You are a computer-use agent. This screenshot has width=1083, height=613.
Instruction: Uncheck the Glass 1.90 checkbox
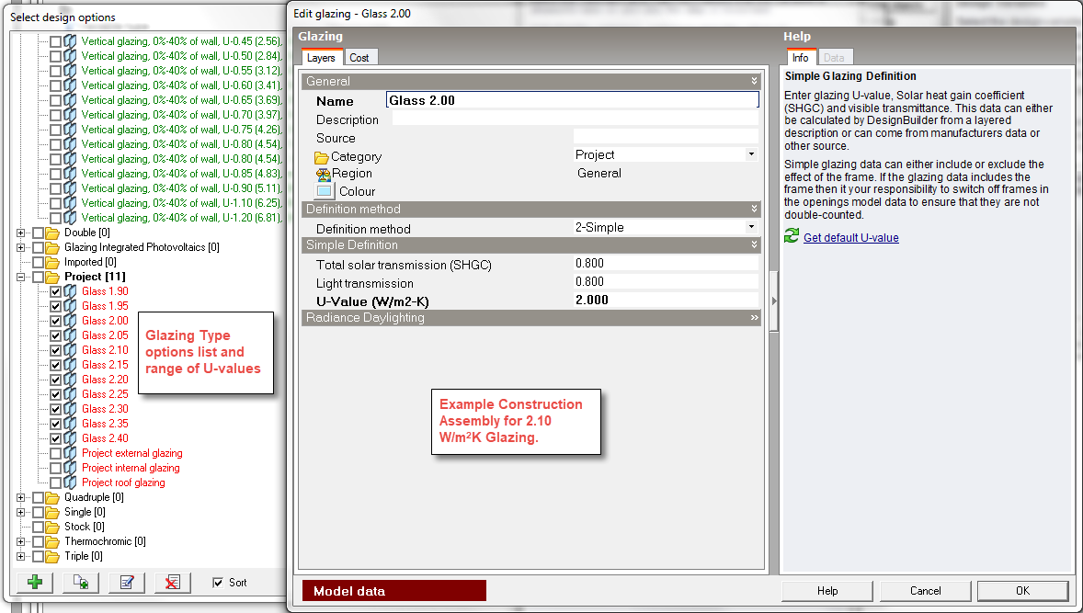(x=55, y=291)
